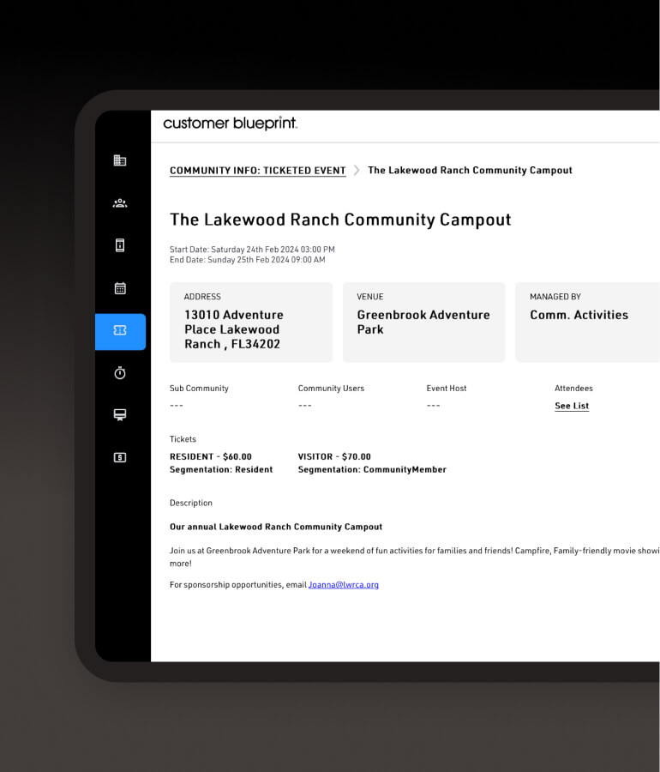Open the attendees See List link
Image resolution: width=660 pixels, height=772 pixels.
click(572, 406)
